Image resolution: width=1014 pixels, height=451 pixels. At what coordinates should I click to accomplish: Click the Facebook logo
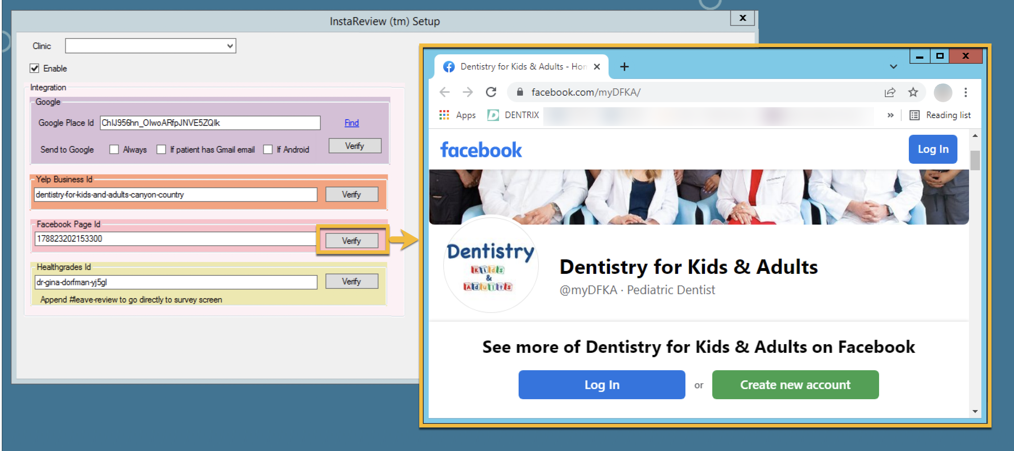pyautogui.click(x=481, y=150)
